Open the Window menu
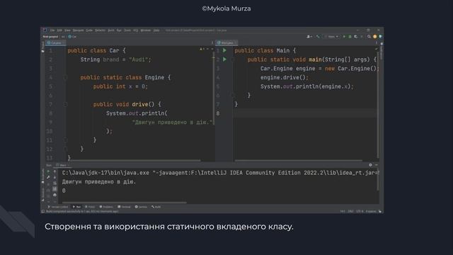The height and width of the screenshot is (255, 453). click(x=146, y=30)
